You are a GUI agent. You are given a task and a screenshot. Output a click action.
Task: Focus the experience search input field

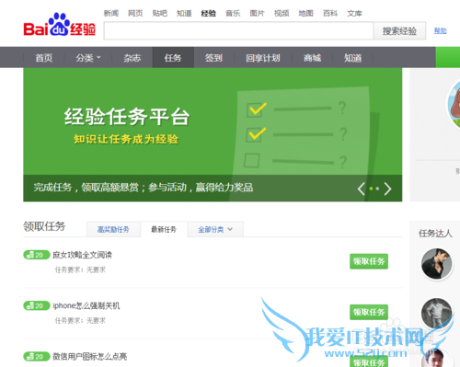(x=238, y=30)
